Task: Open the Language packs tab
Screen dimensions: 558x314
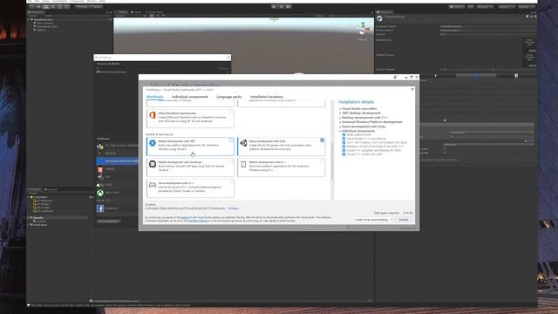Action: [228, 97]
